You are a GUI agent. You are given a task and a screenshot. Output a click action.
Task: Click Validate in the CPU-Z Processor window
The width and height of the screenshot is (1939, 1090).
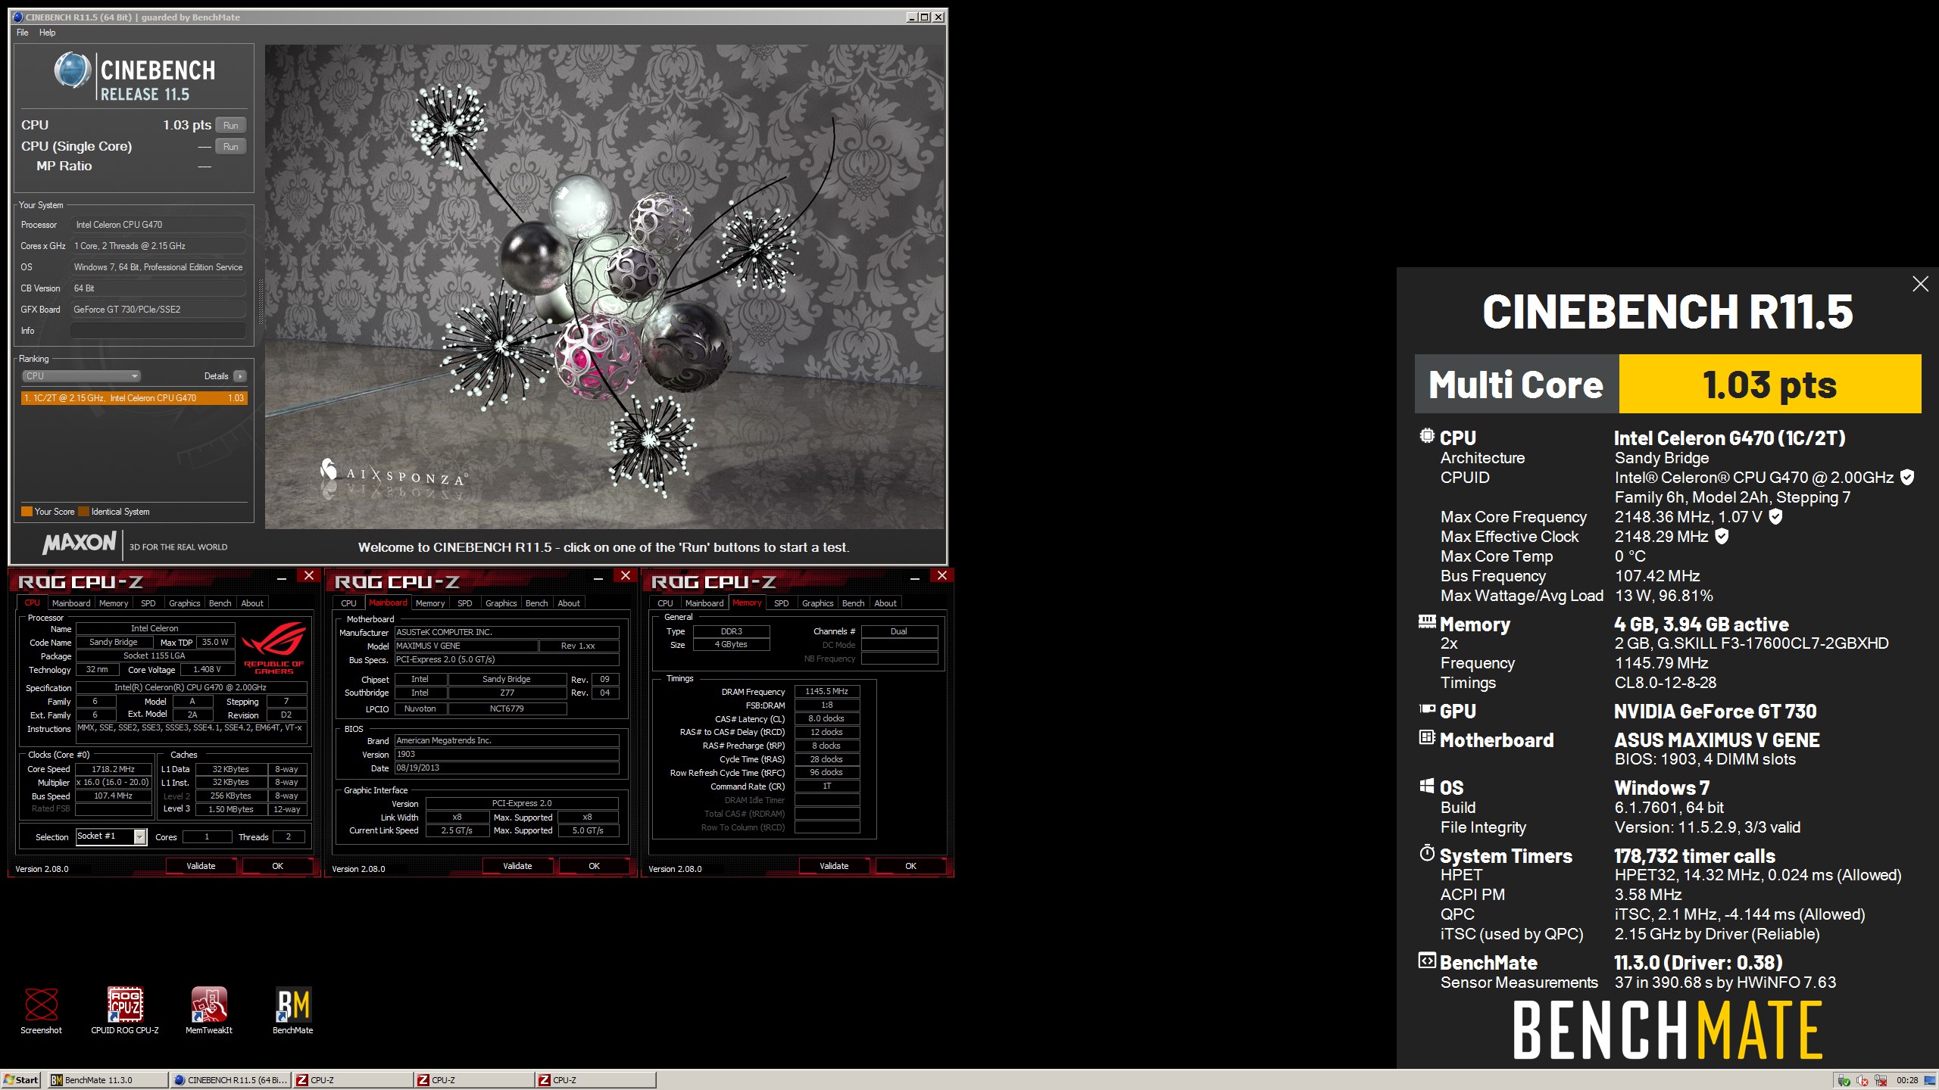(201, 866)
